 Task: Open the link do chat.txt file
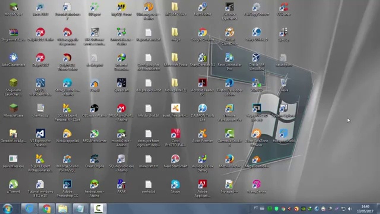pos(148,111)
